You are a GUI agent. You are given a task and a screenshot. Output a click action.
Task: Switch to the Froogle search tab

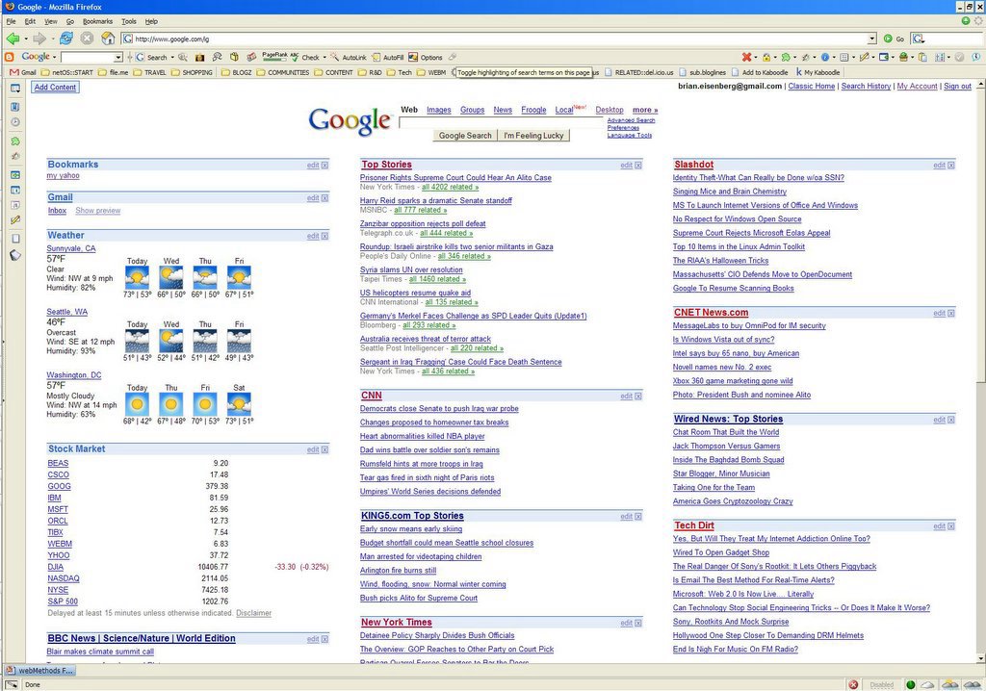pos(533,110)
